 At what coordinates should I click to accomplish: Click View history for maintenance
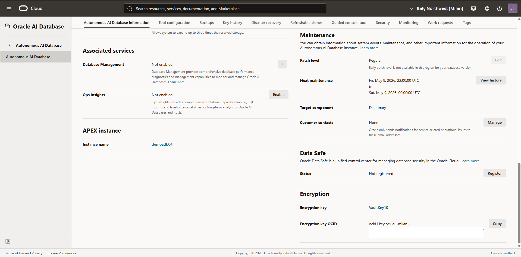click(x=491, y=80)
